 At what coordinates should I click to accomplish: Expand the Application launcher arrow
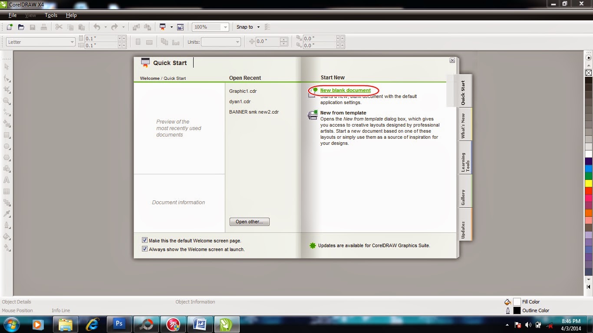[x=171, y=27]
